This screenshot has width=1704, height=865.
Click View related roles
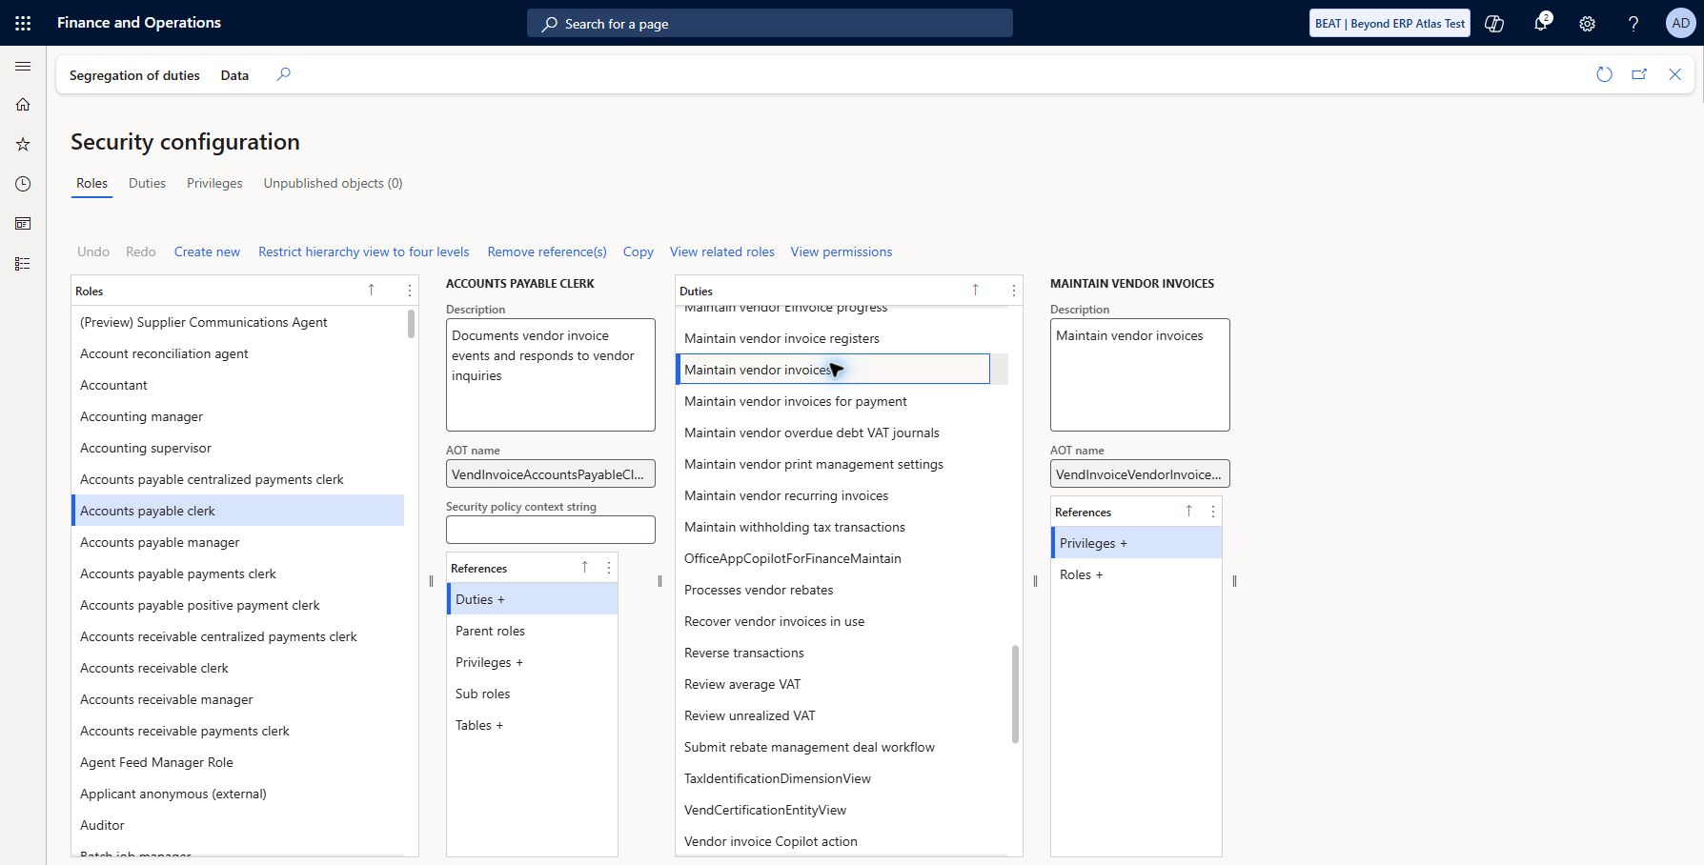(722, 251)
